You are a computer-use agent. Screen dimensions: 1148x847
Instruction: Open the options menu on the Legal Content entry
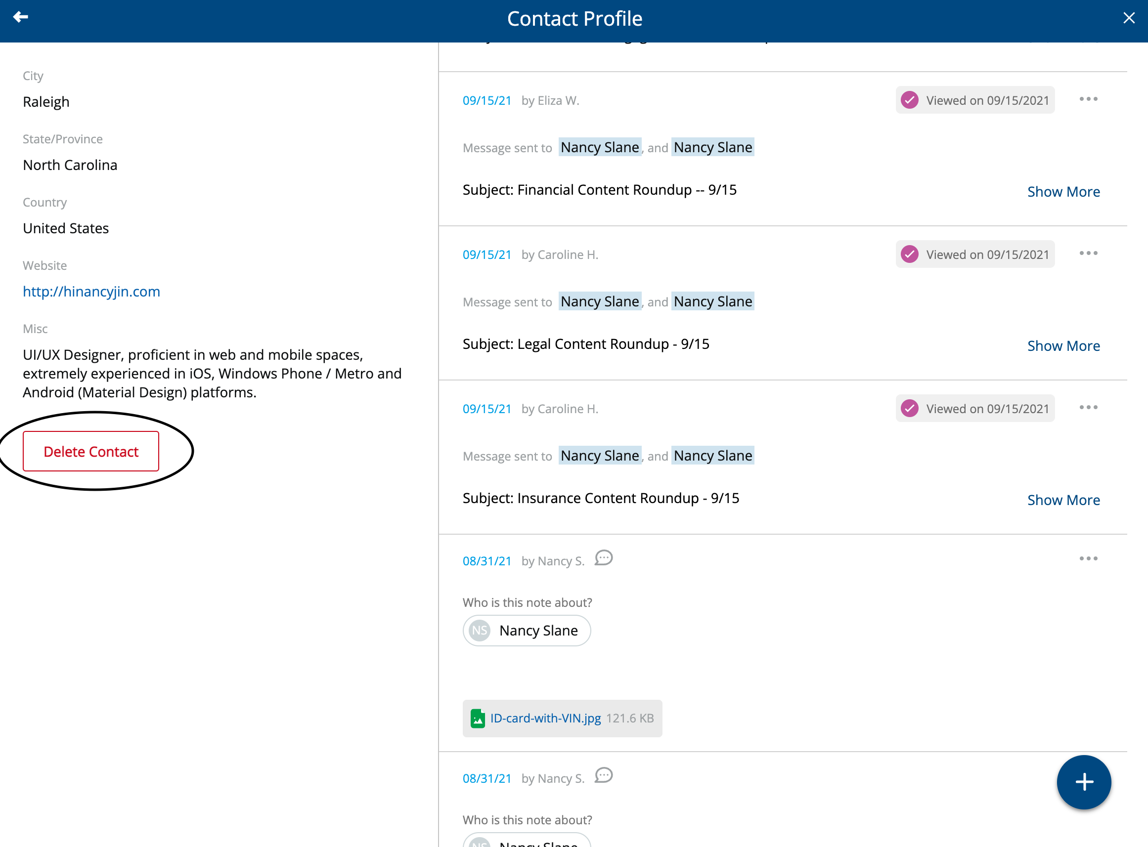[x=1089, y=253]
